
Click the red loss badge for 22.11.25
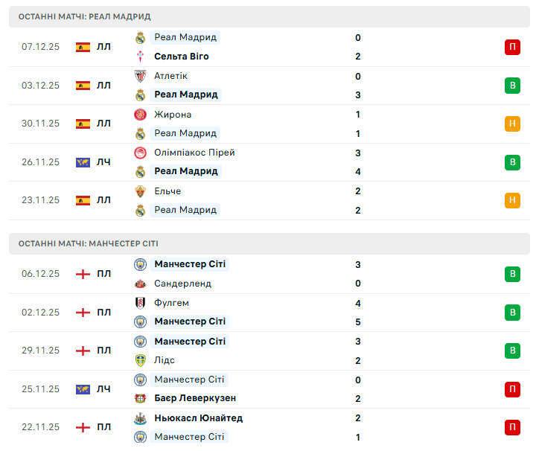[x=512, y=427]
